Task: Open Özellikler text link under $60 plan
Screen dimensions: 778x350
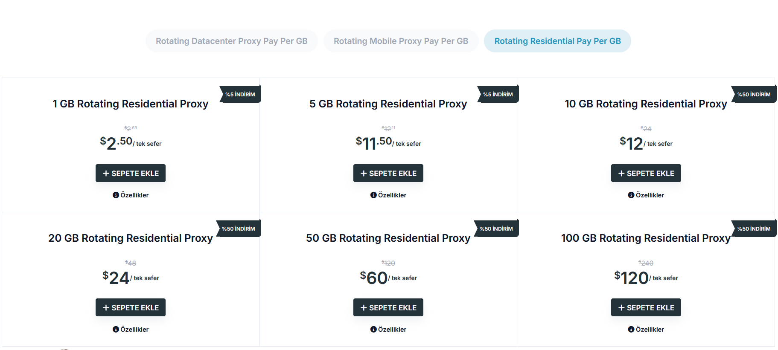Action: pos(392,330)
